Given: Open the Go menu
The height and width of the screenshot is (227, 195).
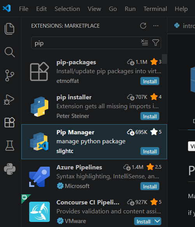Looking at the screenshot, I should [x=113, y=9].
